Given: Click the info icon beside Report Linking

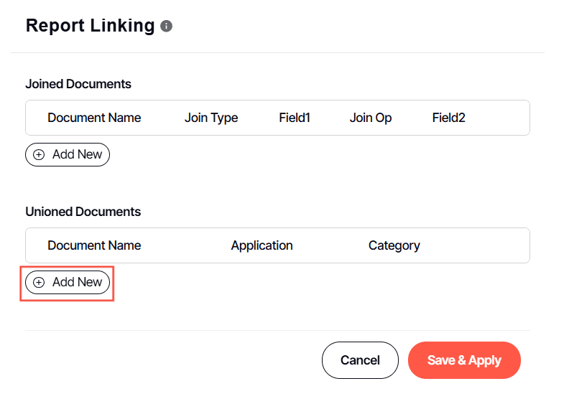Looking at the screenshot, I should pyautogui.click(x=166, y=27).
